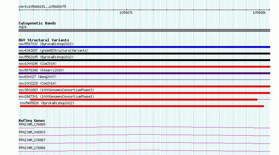Image resolution: width=279 pixels, height=155 pixels.
Task: Click the red nsv1002228 Coe2014 bar
Action: [x=144, y=86]
